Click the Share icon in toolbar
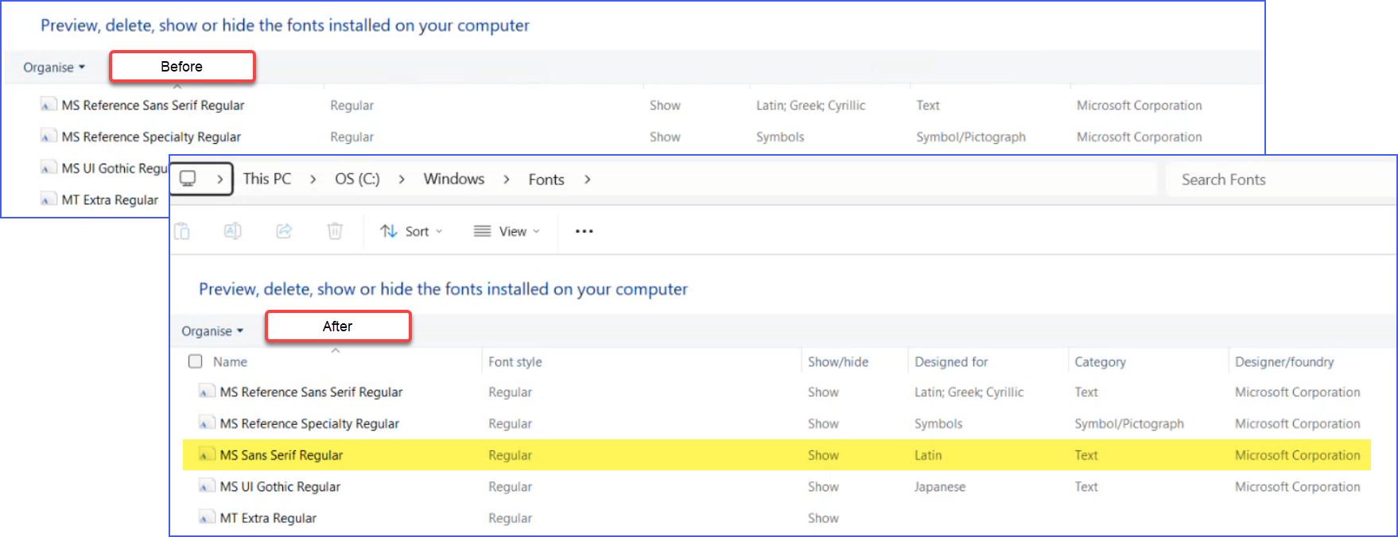The height and width of the screenshot is (537, 1398). (284, 231)
